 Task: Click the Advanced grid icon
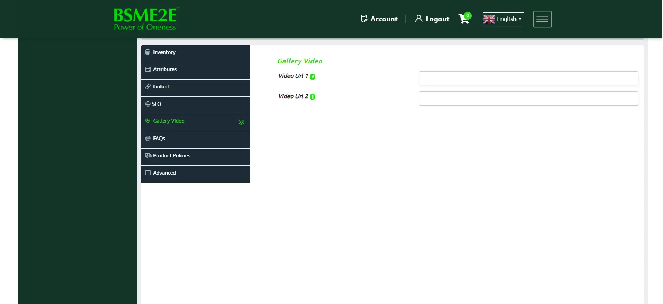coord(148,173)
